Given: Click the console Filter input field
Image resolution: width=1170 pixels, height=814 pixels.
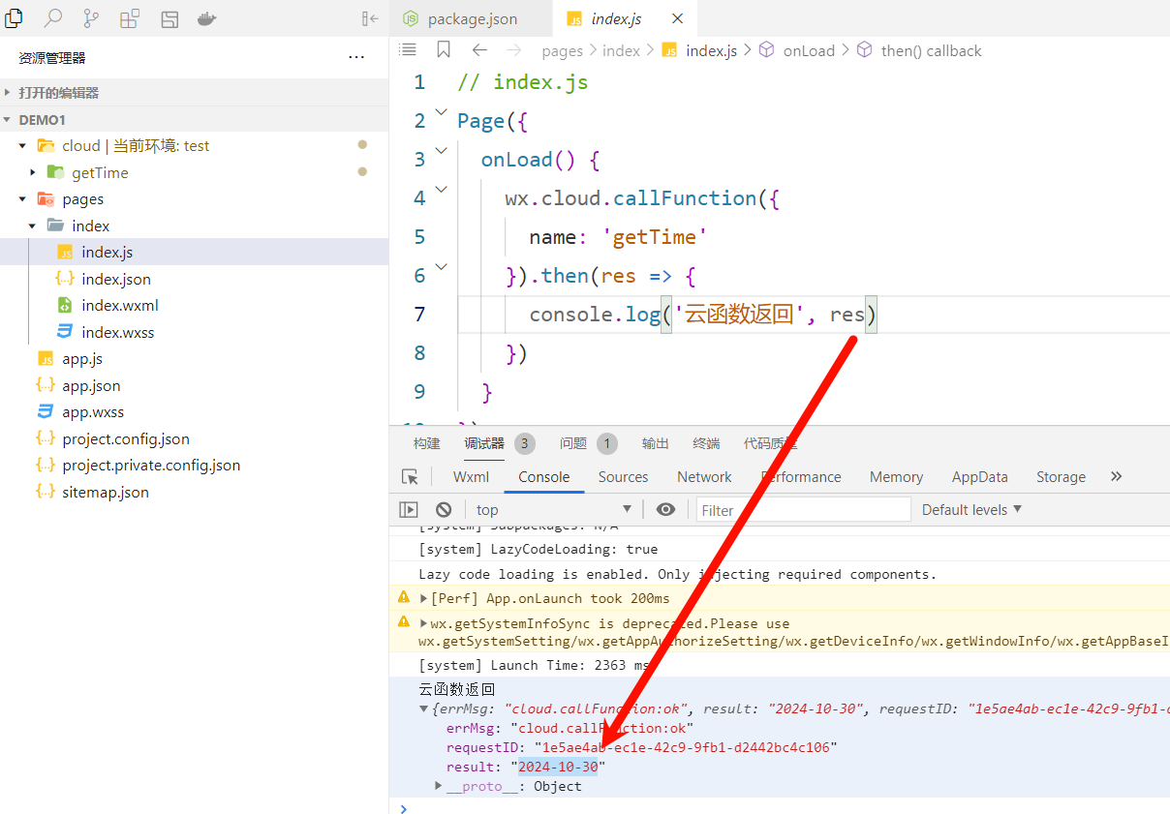Looking at the screenshot, I should pyautogui.click(x=803, y=510).
